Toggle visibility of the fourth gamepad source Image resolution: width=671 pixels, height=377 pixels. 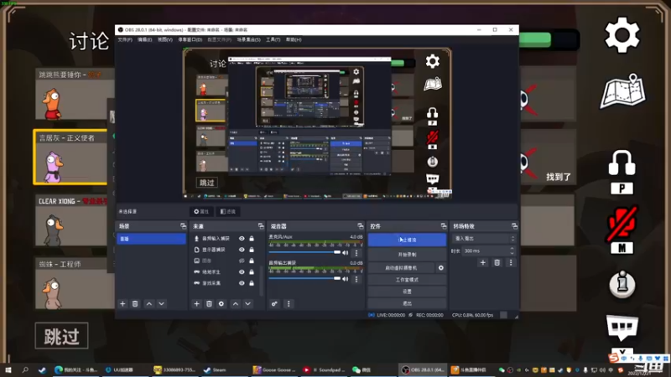point(242,271)
